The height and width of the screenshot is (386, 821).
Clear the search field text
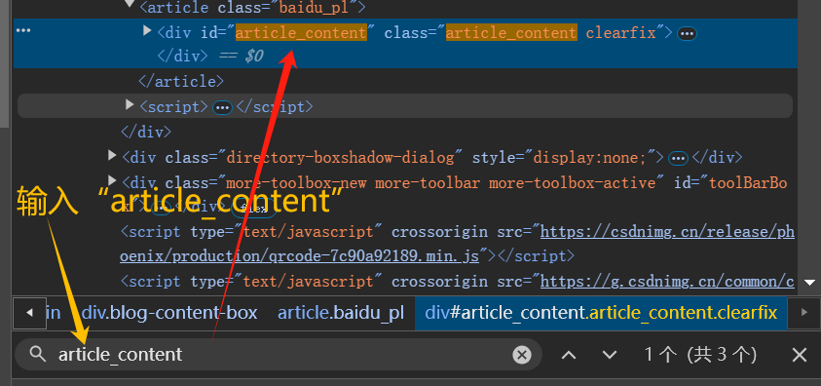click(x=521, y=355)
